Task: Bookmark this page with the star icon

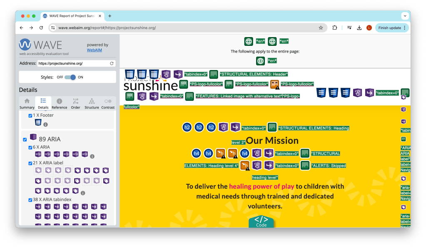Action: (321, 28)
